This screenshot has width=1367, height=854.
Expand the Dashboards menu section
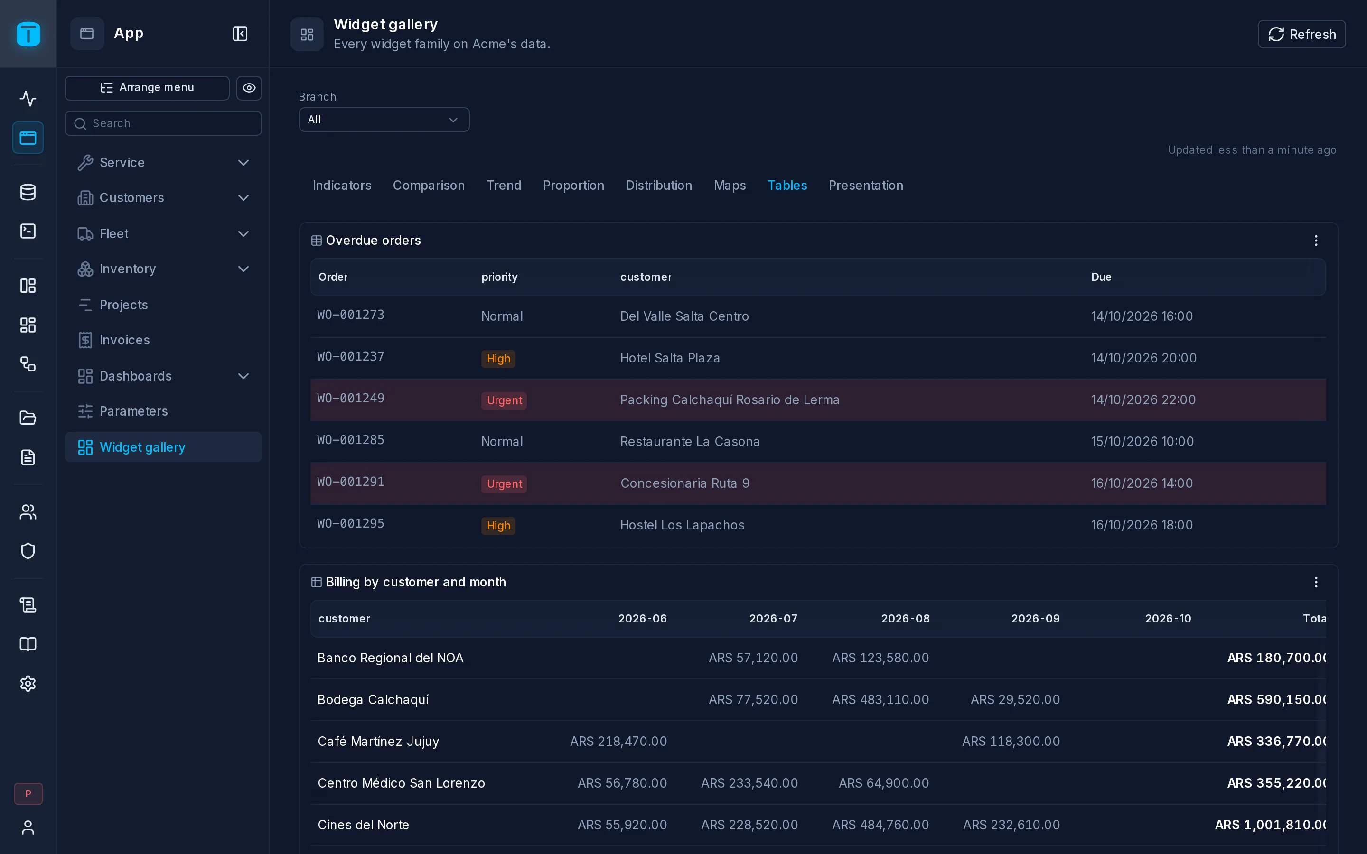[x=163, y=376]
